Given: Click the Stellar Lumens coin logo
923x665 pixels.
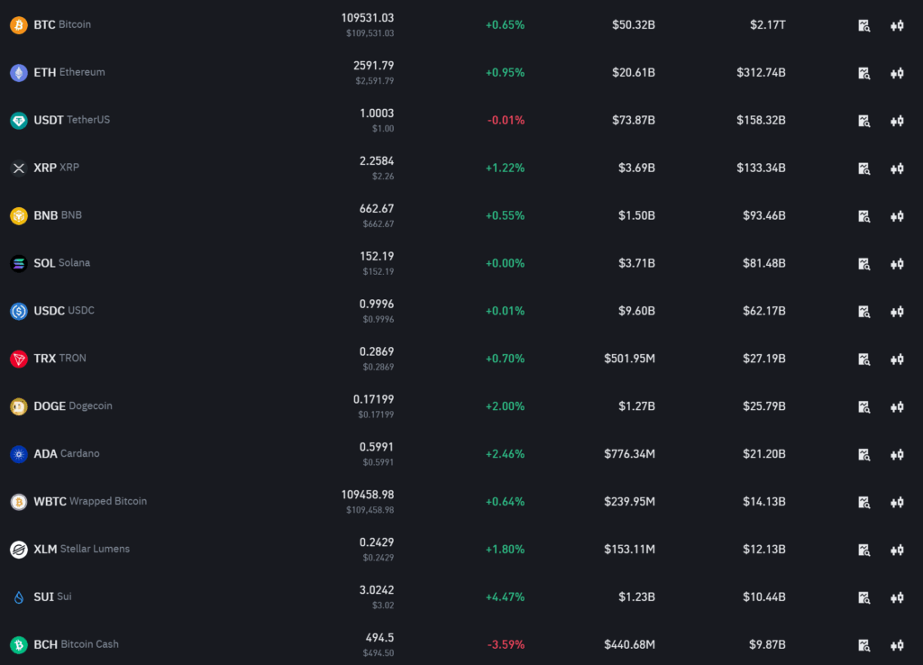Looking at the screenshot, I should pos(18,550).
